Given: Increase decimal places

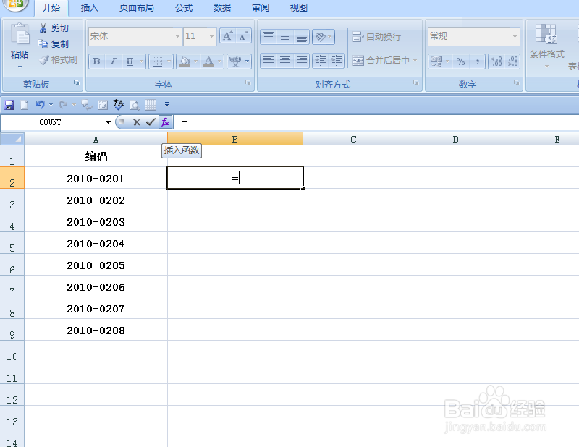Looking at the screenshot, I should coord(496,61).
